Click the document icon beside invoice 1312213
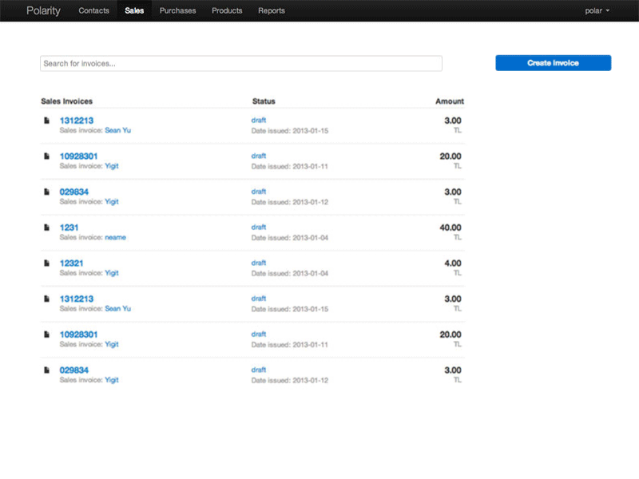The image size is (639, 479). tap(46, 120)
